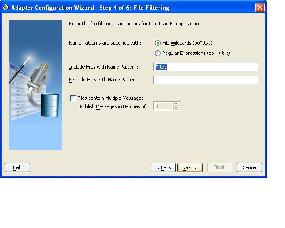Close the Adapter Configuration Wizard window
Viewport: 285px width, 228px height.
tap(260, 8)
